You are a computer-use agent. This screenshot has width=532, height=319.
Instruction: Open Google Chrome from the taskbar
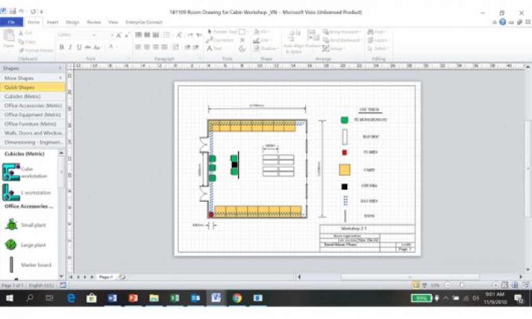point(237,298)
